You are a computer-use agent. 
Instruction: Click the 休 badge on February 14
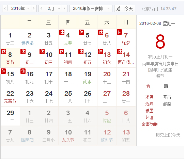click(120, 51)
